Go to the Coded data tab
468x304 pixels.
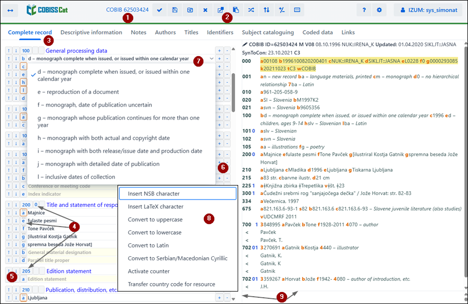coord(318,32)
